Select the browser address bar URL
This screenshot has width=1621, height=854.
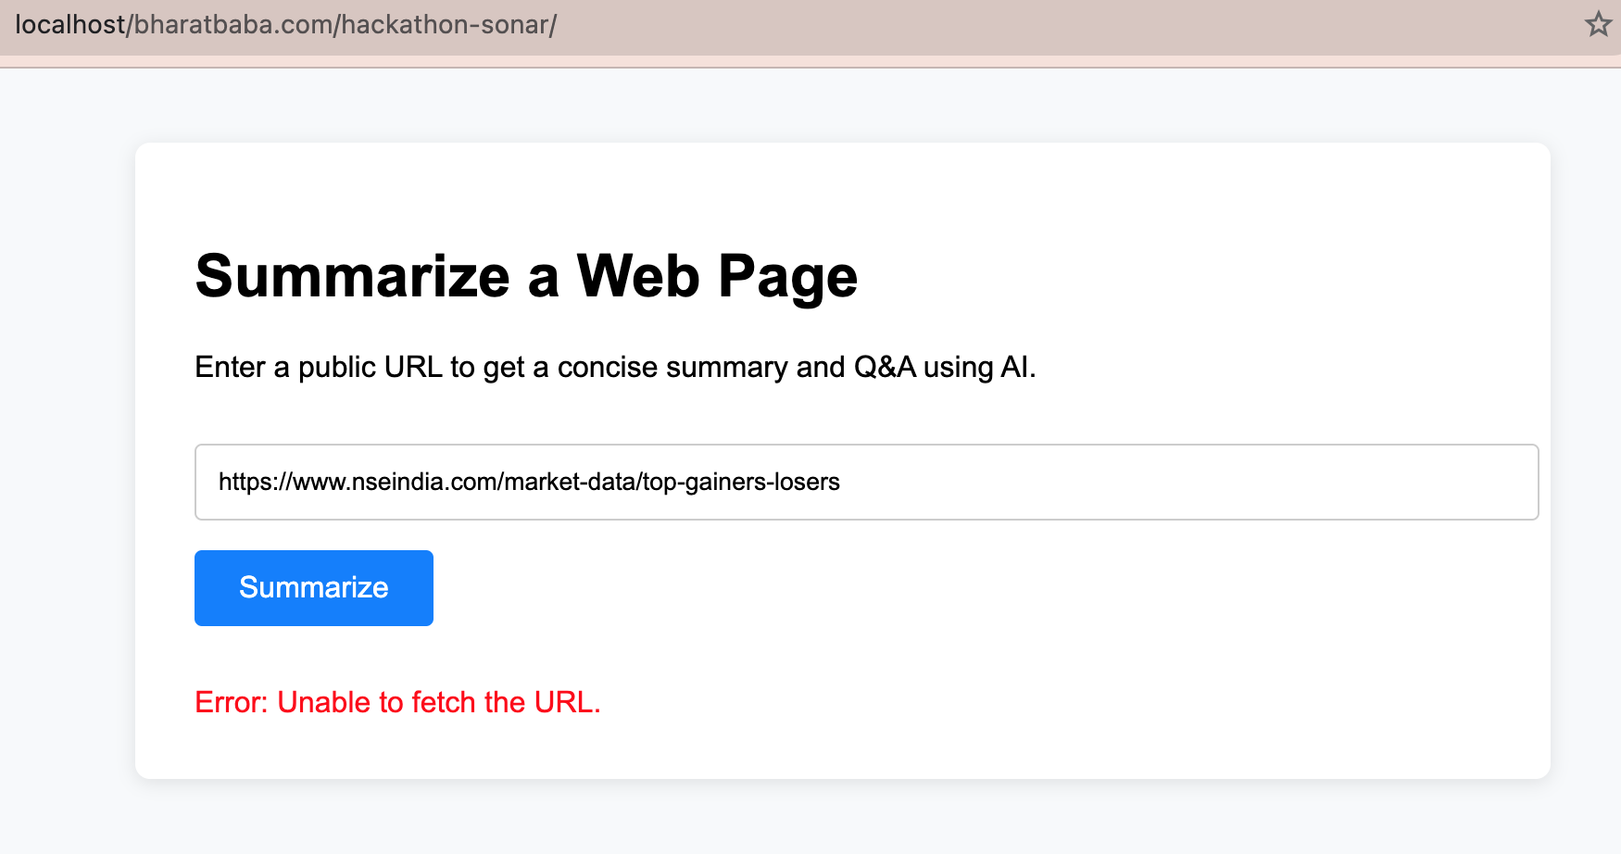(x=286, y=25)
